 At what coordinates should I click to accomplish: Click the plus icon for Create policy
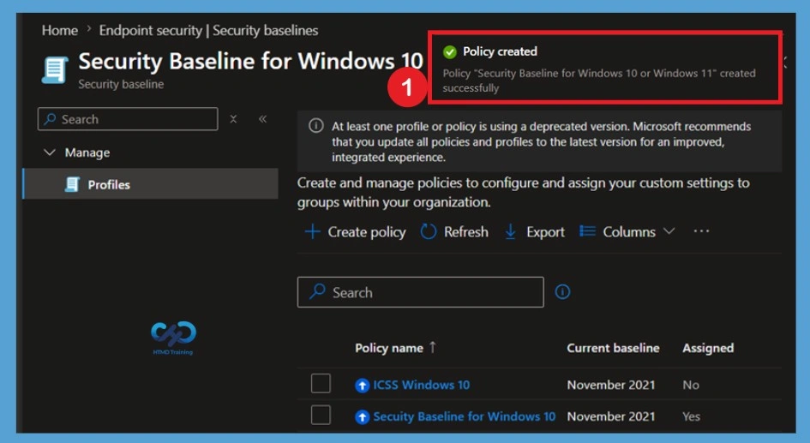313,232
